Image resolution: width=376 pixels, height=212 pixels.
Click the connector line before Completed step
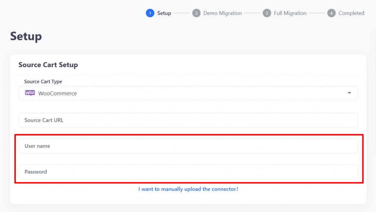point(317,13)
